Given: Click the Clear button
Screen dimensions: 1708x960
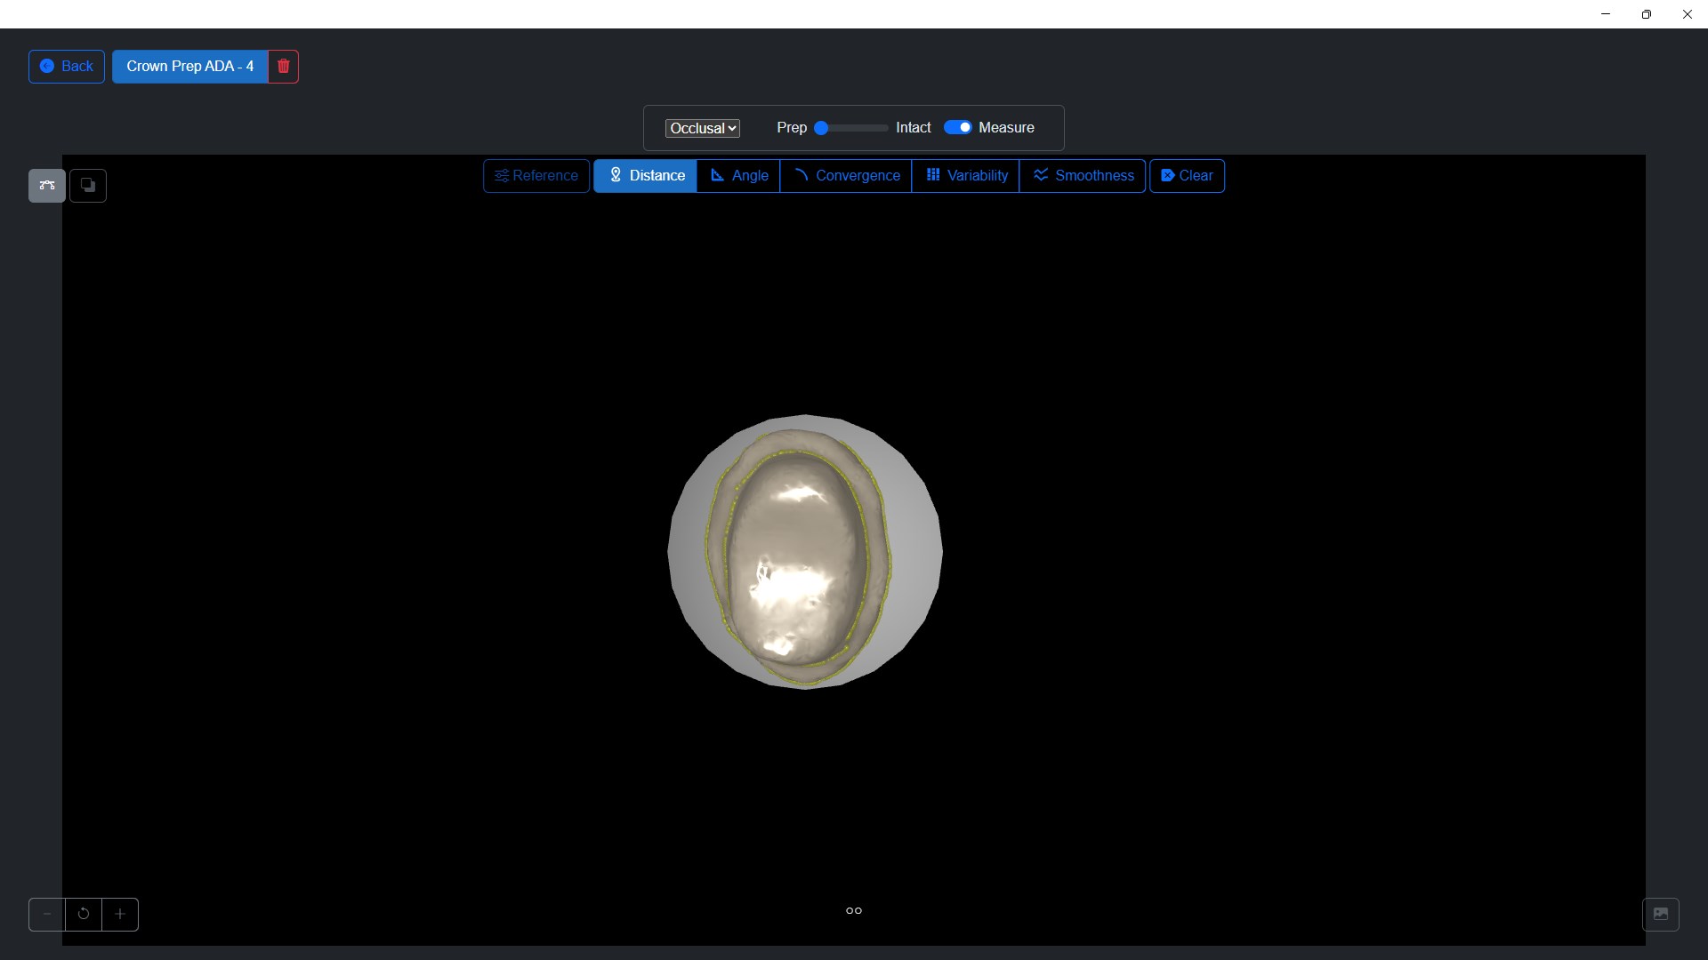Looking at the screenshot, I should (x=1187, y=176).
